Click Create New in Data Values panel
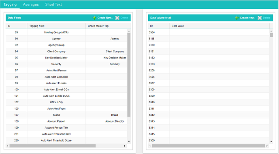The height and width of the screenshot is (154, 279). pos(247,18)
